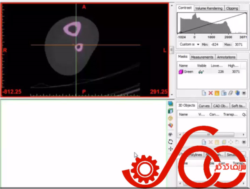
Task: Select the pan view cross-arrows tool
Action: pos(171,149)
